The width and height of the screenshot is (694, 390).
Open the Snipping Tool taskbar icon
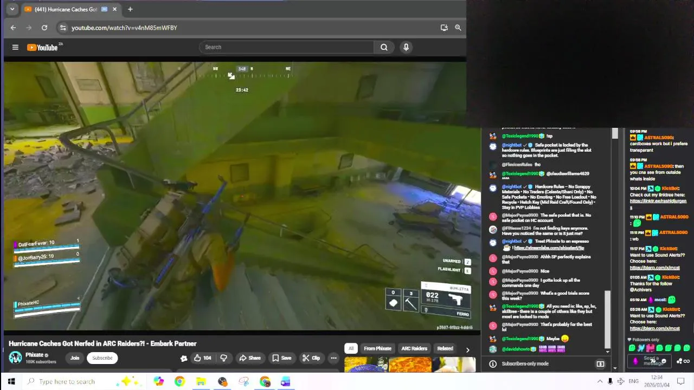point(243,381)
